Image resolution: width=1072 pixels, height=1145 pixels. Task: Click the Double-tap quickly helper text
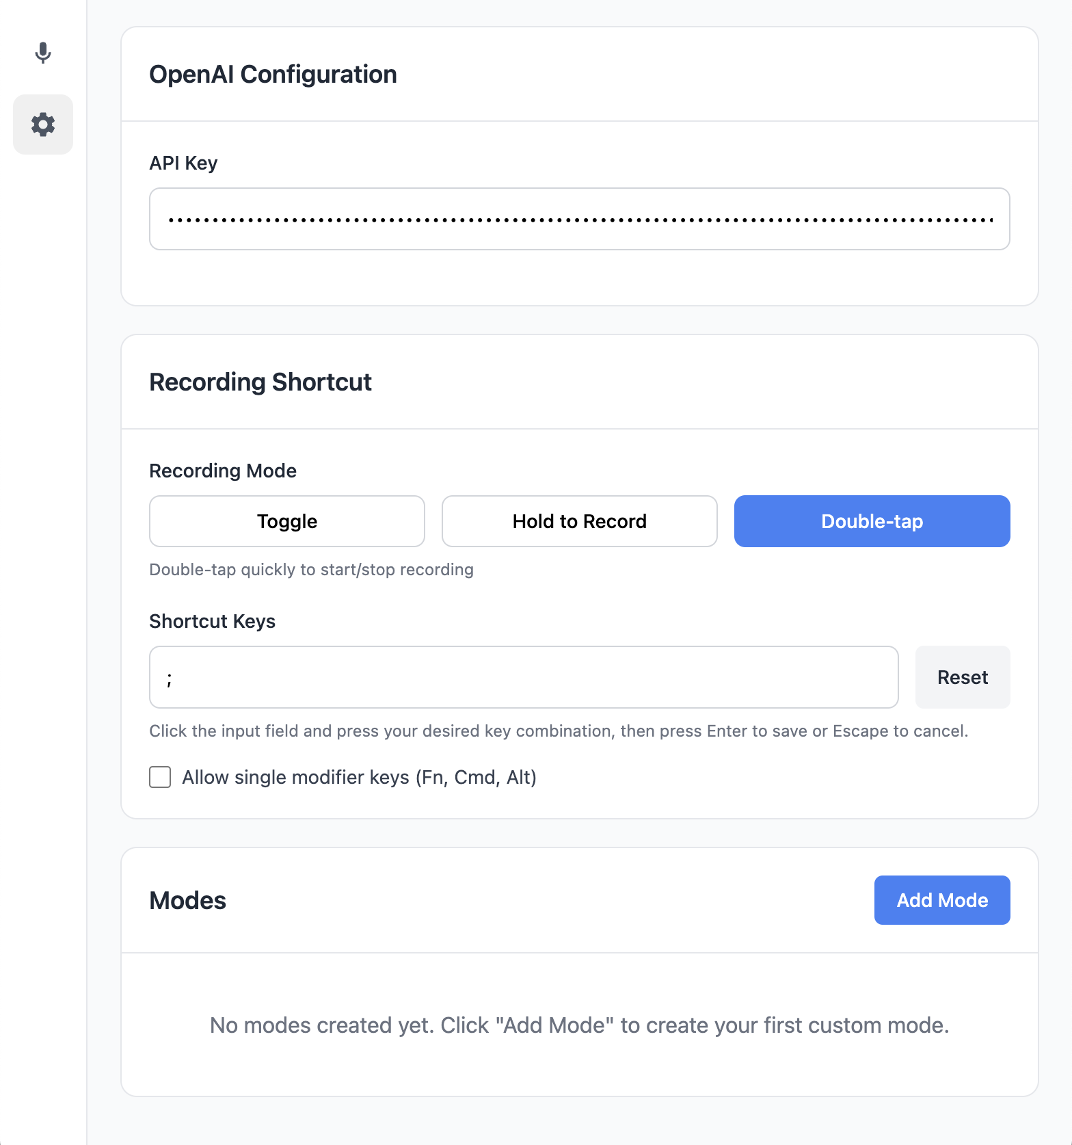coord(311,569)
